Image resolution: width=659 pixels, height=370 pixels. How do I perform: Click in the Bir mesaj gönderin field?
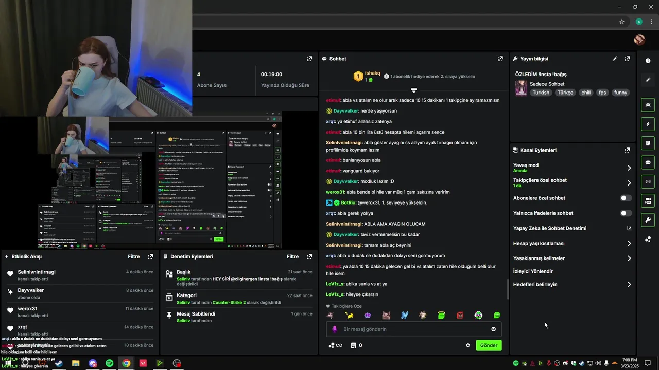pyautogui.click(x=413, y=329)
